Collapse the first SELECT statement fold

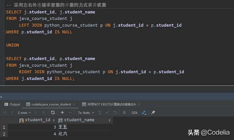tap(4, 12)
